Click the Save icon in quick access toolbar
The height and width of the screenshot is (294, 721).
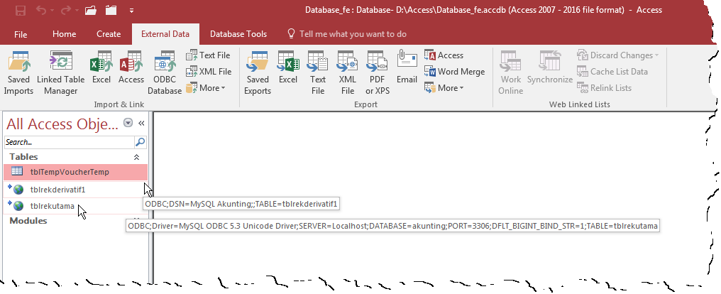(x=21, y=10)
